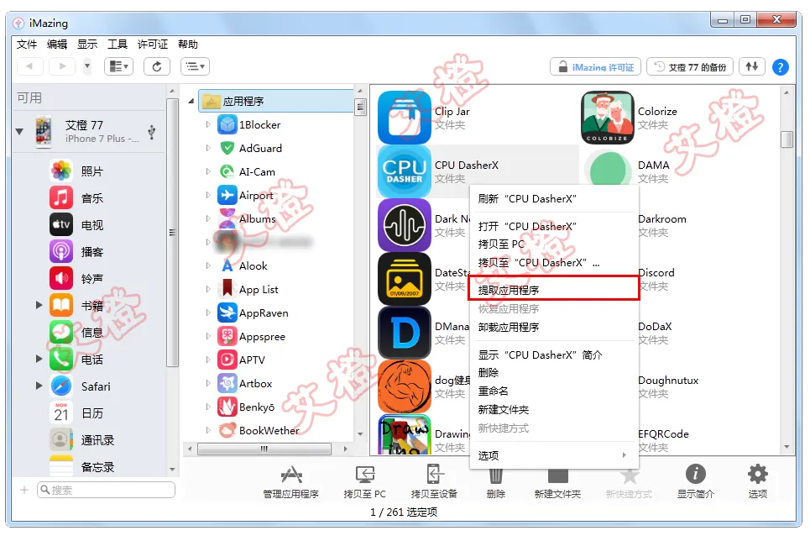This screenshot has height=541, width=810.
Task: Click the Manage Apps (管理应用程序) toolbar icon
Action: click(291, 475)
